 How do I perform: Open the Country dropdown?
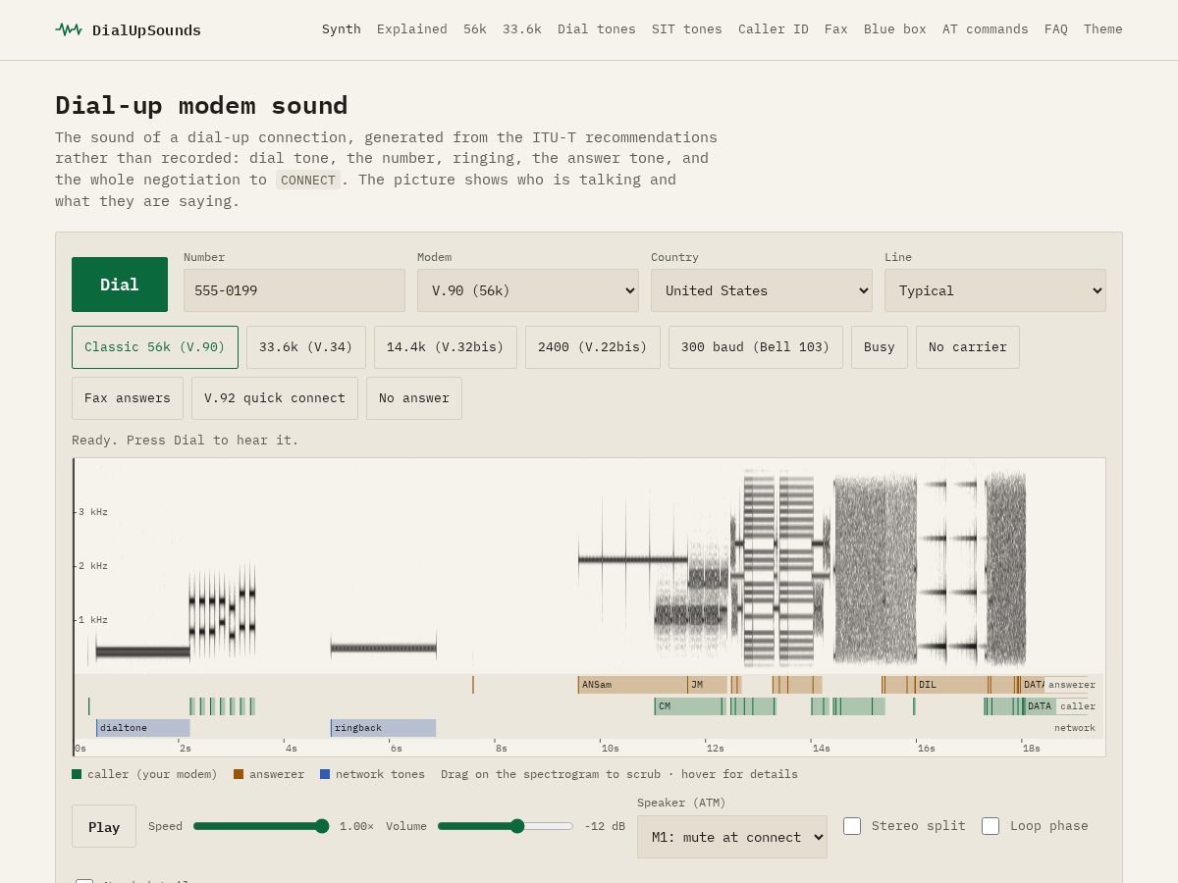coord(762,290)
